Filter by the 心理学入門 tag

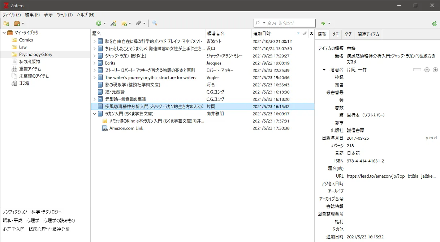(x=14, y=229)
